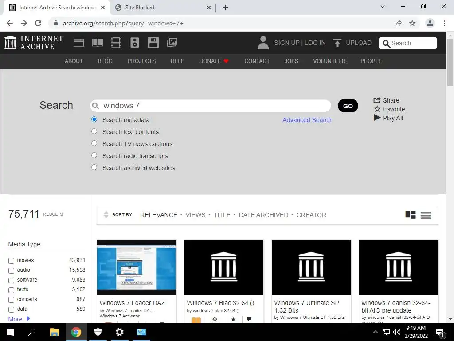This screenshot has width=454, height=341.
Task: Expand More media types
Action: [19, 319]
